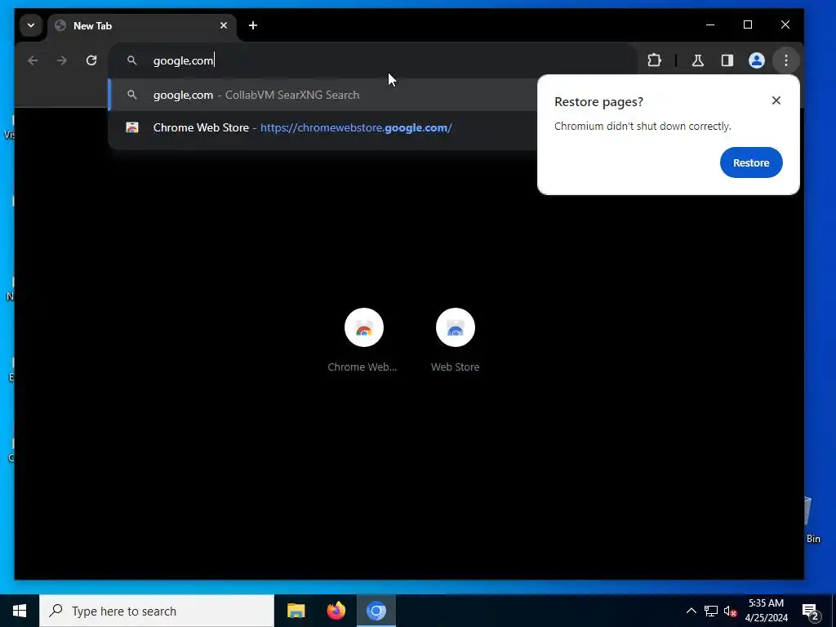The image size is (836, 627).
Task: Open the Web Store shortcut tile
Action: click(x=455, y=340)
